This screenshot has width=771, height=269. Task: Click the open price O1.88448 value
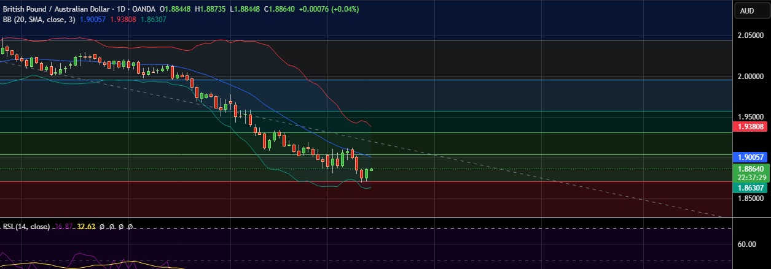pos(174,9)
